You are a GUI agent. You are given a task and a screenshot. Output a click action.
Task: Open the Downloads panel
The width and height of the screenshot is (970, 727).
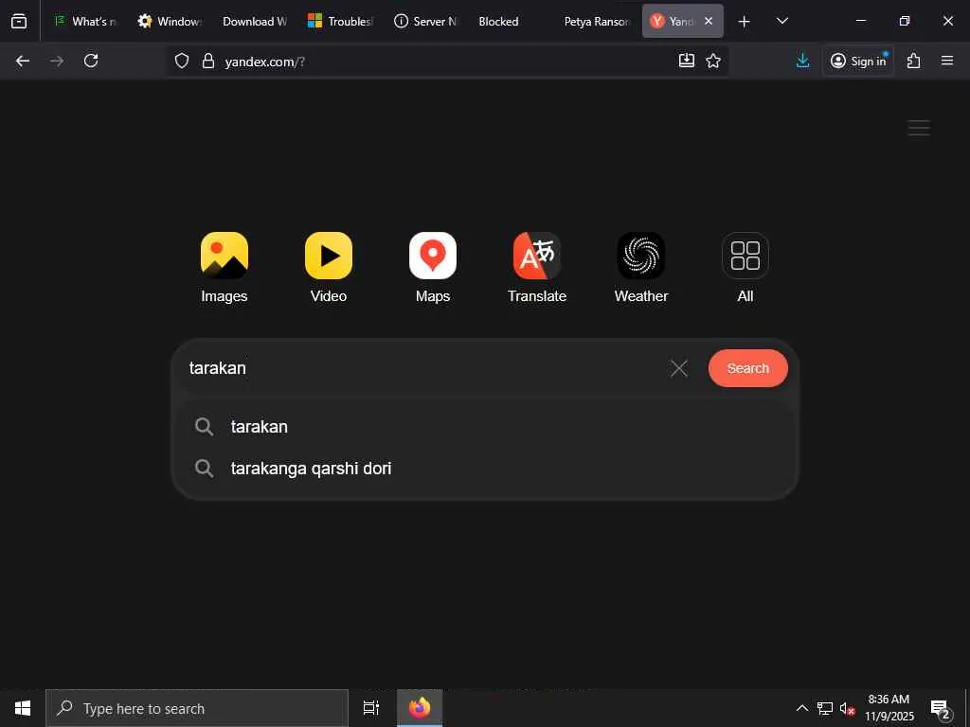(803, 61)
